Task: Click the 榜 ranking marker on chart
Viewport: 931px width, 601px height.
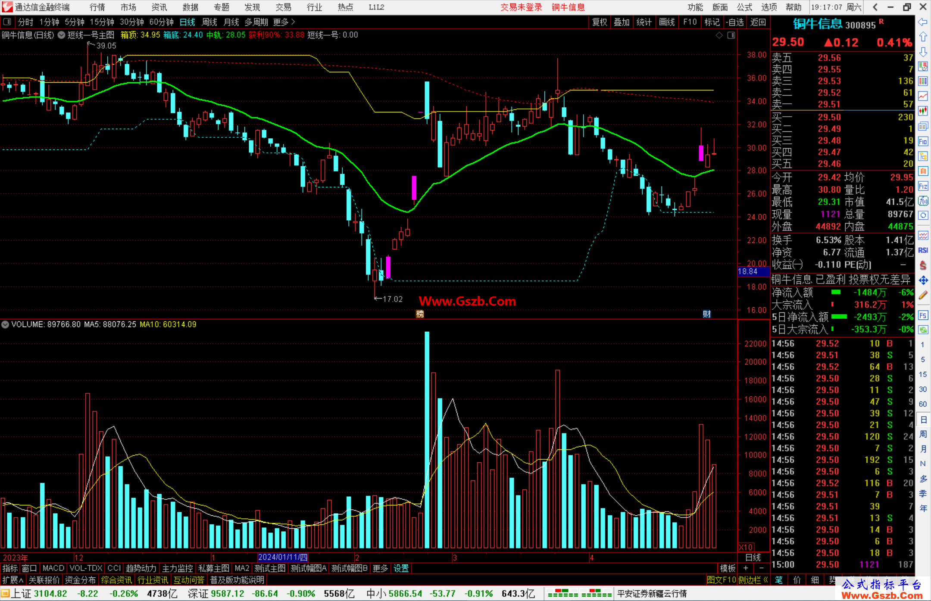Action: point(420,314)
